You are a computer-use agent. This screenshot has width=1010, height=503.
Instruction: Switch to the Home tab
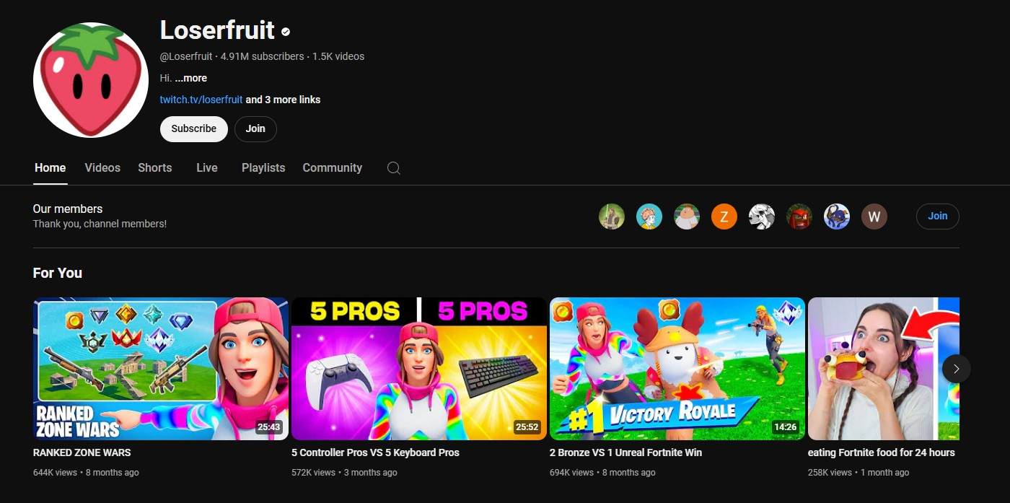point(50,167)
